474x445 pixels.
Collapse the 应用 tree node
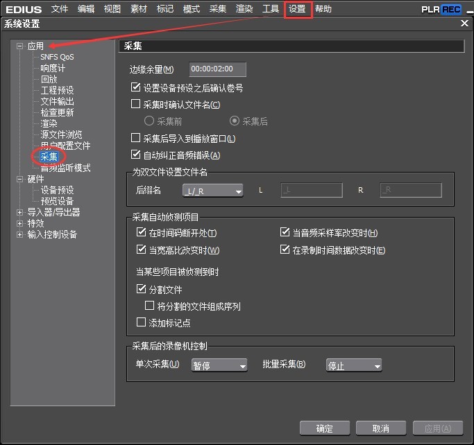click(20, 46)
